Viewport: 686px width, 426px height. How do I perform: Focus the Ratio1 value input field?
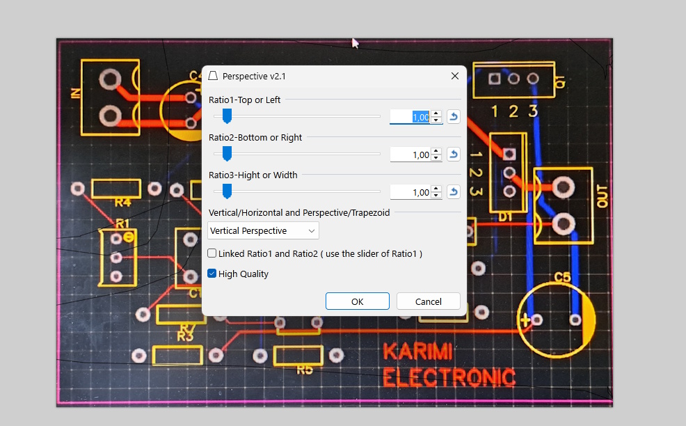(410, 117)
